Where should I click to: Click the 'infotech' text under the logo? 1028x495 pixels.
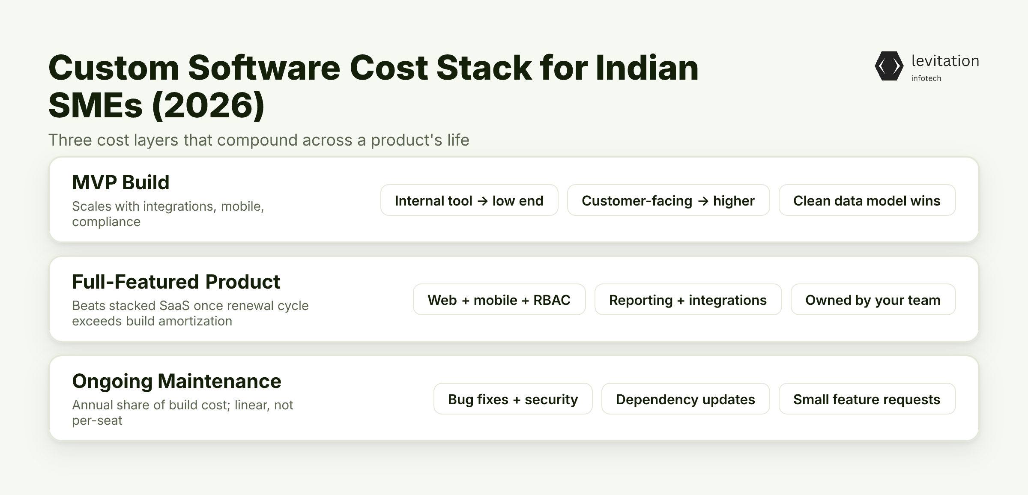coord(926,78)
